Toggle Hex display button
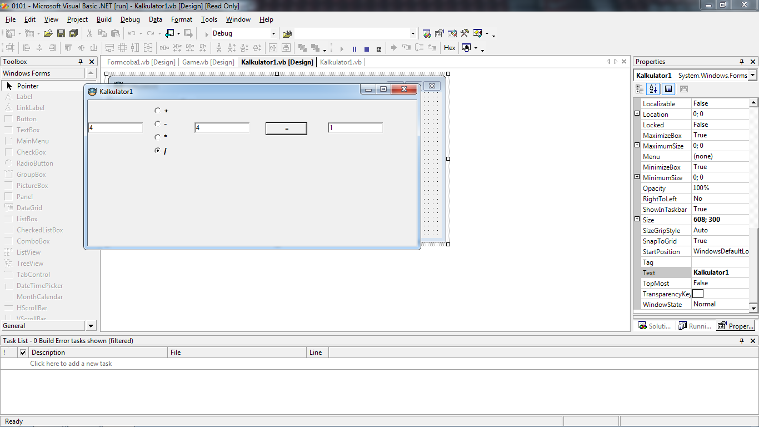The height and width of the screenshot is (427, 759). 450,48
